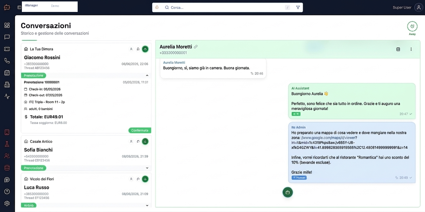Click the person icon on Luca Russo card
This screenshot has height=212, width=425.
tap(131, 179)
